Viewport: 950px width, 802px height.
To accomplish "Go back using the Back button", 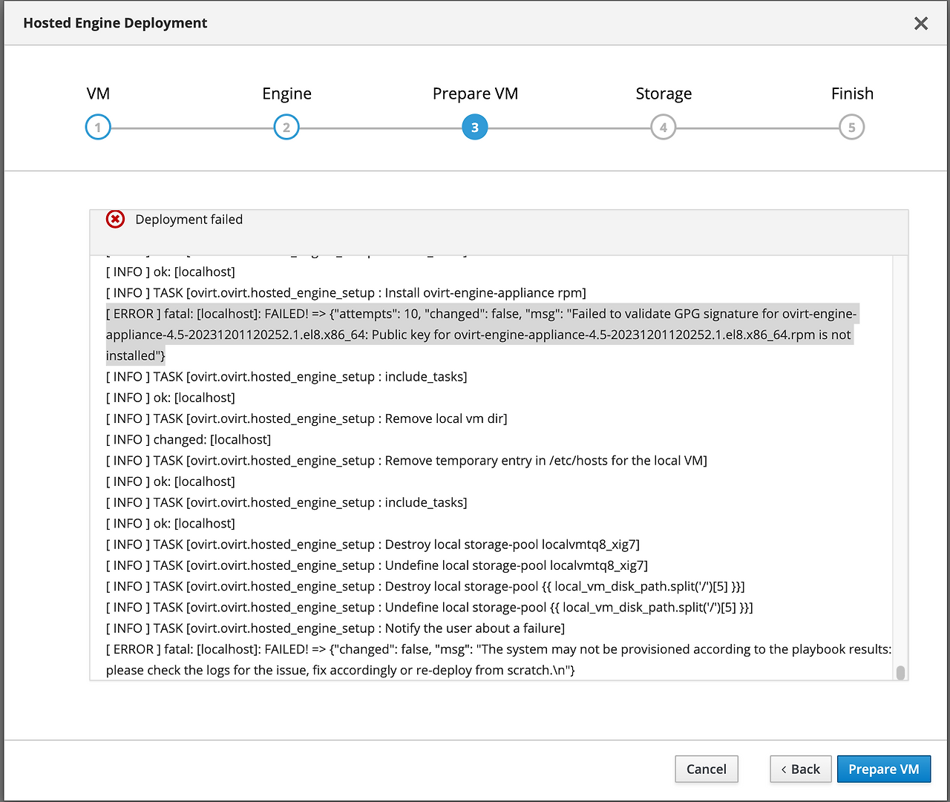I will coord(800,769).
